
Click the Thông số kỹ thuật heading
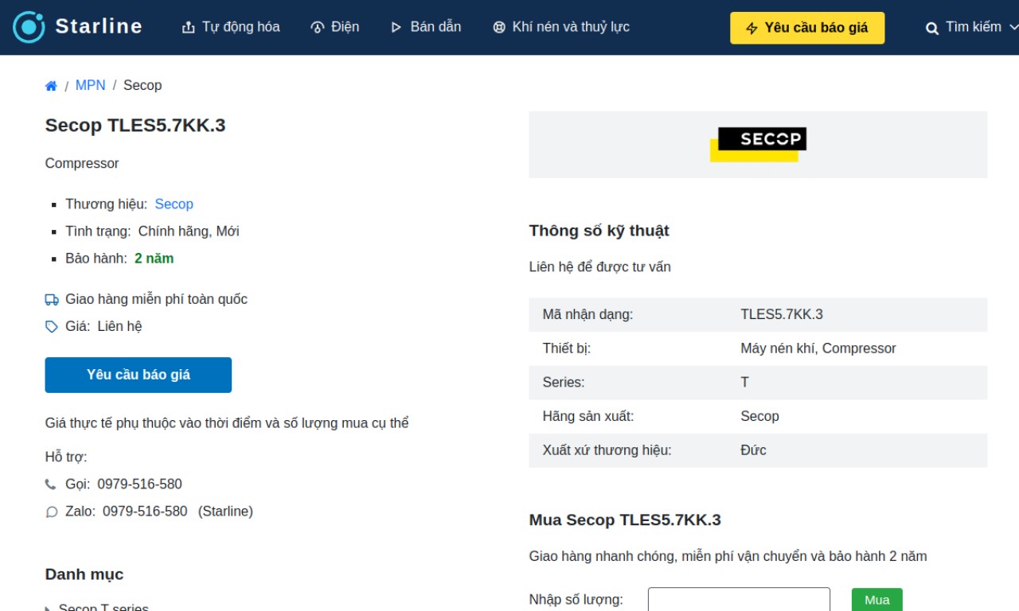(599, 231)
